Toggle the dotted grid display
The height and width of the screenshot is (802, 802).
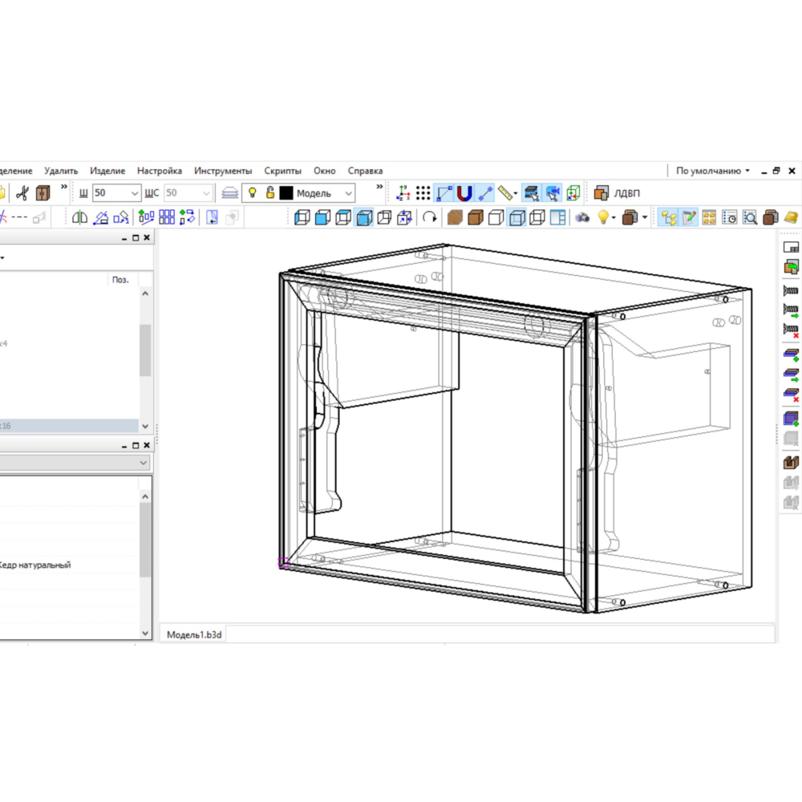point(423,193)
